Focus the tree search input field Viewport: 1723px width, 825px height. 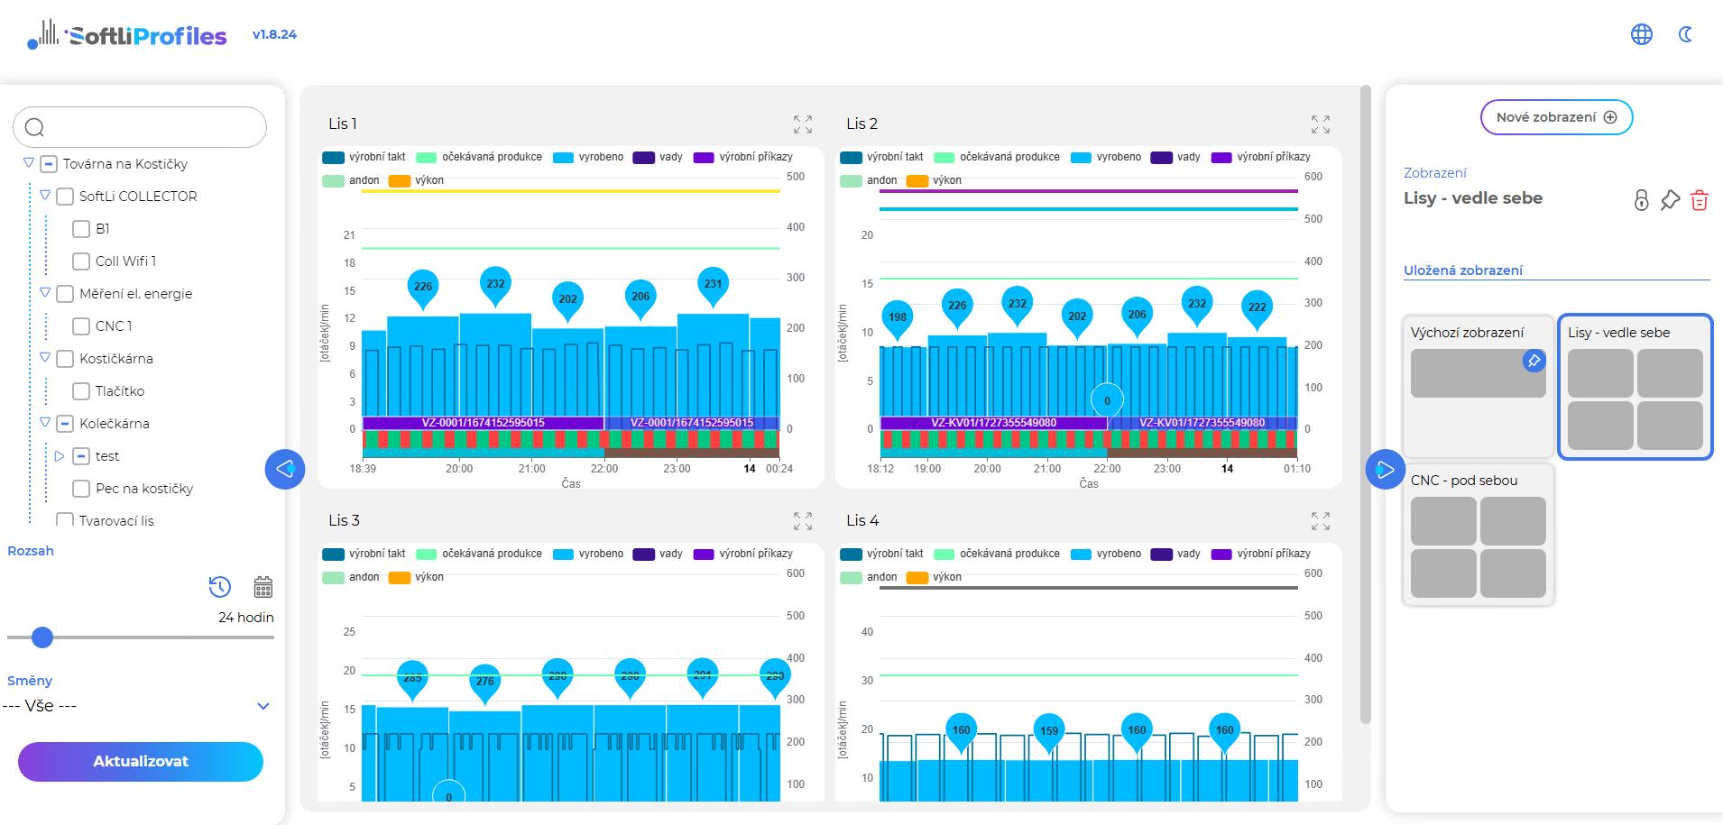tap(140, 127)
